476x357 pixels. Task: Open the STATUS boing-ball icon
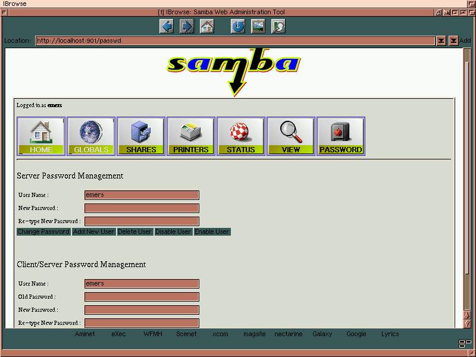pyautogui.click(x=241, y=136)
